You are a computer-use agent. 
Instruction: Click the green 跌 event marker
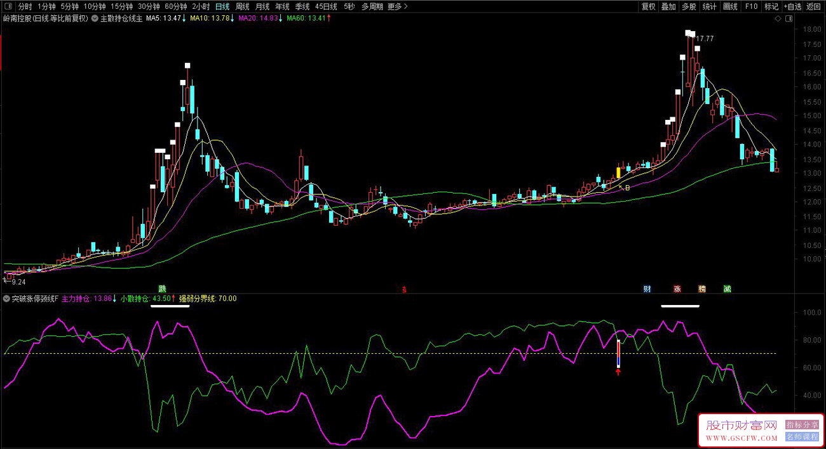pyautogui.click(x=162, y=289)
